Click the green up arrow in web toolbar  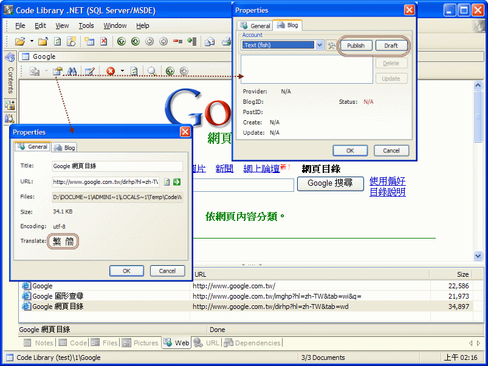pyautogui.click(x=170, y=71)
